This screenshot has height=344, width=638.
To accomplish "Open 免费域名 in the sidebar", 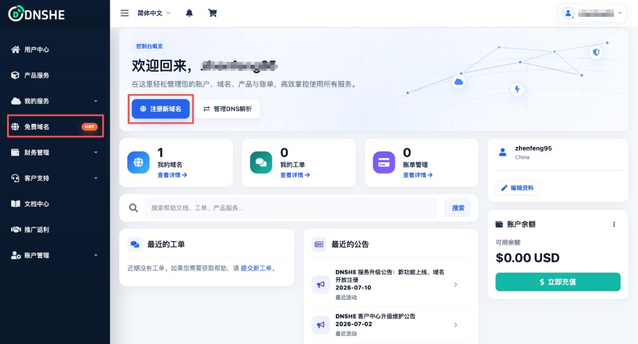I will (x=55, y=127).
